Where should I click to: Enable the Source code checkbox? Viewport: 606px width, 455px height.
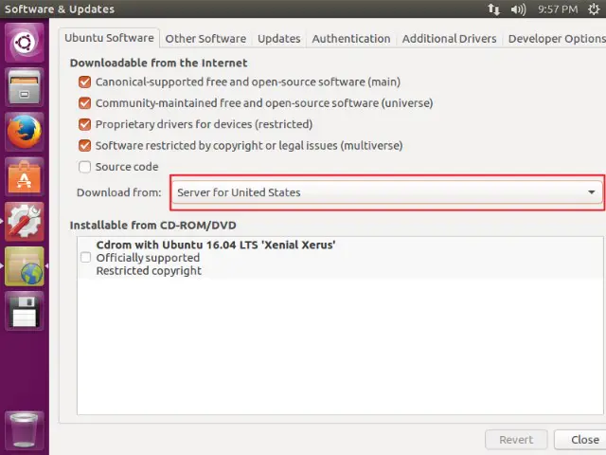tap(85, 167)
